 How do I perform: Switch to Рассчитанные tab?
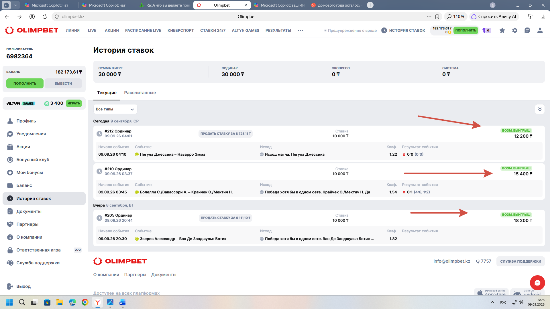pos(140,93)
